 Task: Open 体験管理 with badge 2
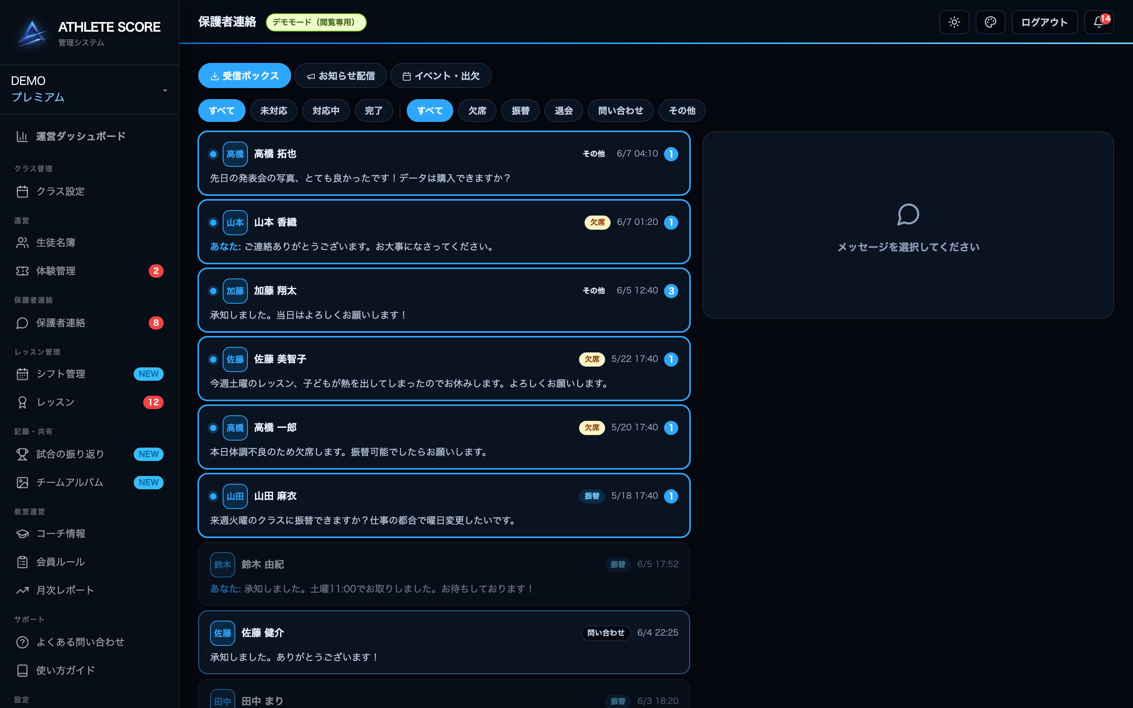[x=89, y=271]
